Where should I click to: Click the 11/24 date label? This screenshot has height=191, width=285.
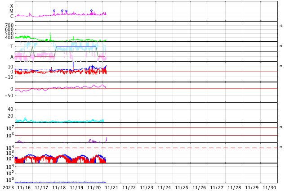click(164, 188)
